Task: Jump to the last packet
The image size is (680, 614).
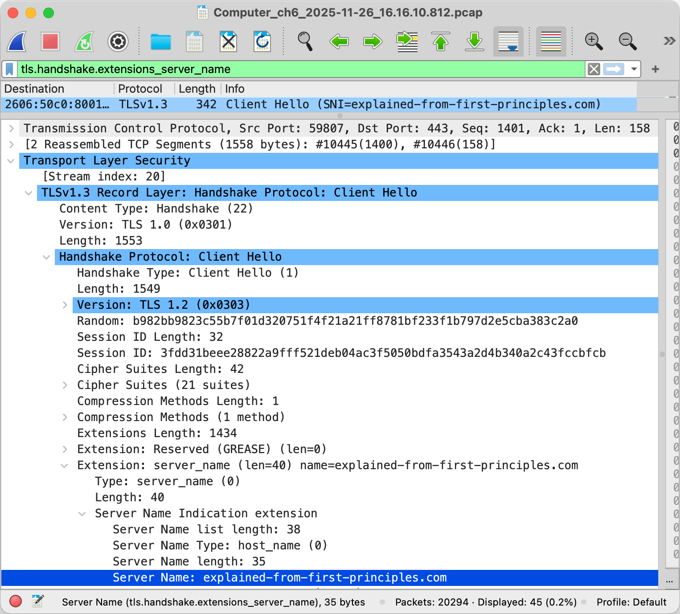Action: coord(475,42)
